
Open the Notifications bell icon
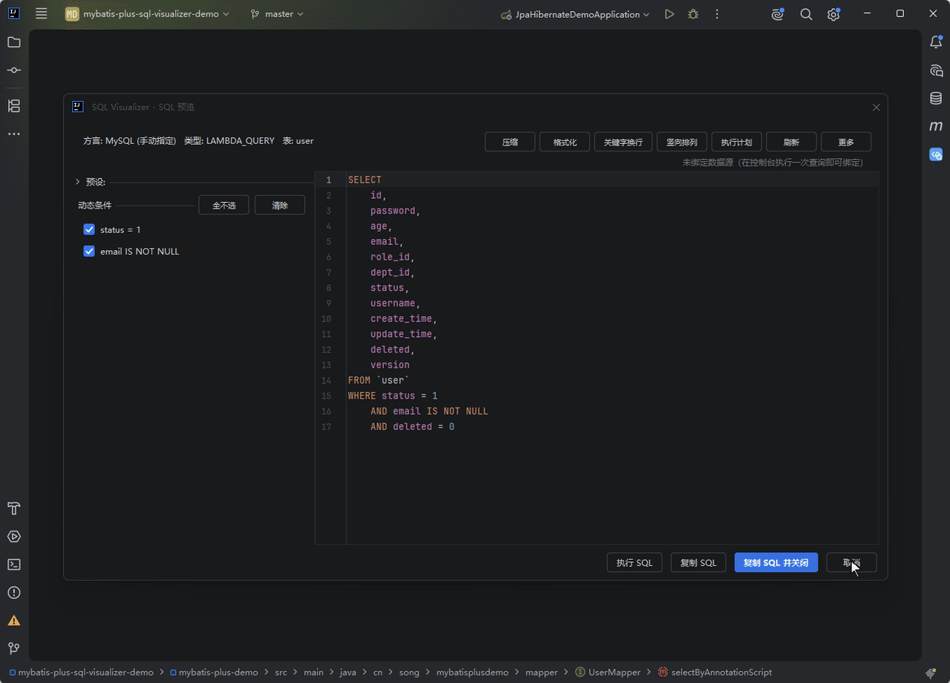(937, 42)
